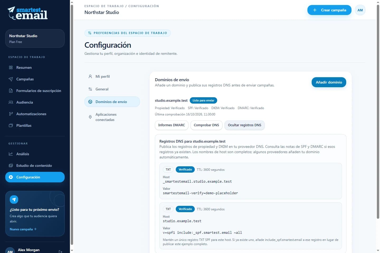The height and width of the screenshot is (253, 380).
Task: Click the sidebar vertical scrollbar
Action: tap(72, 124)
